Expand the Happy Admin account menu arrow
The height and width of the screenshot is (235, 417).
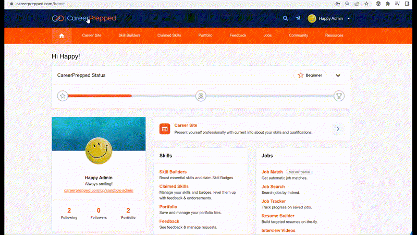(348, 19)
